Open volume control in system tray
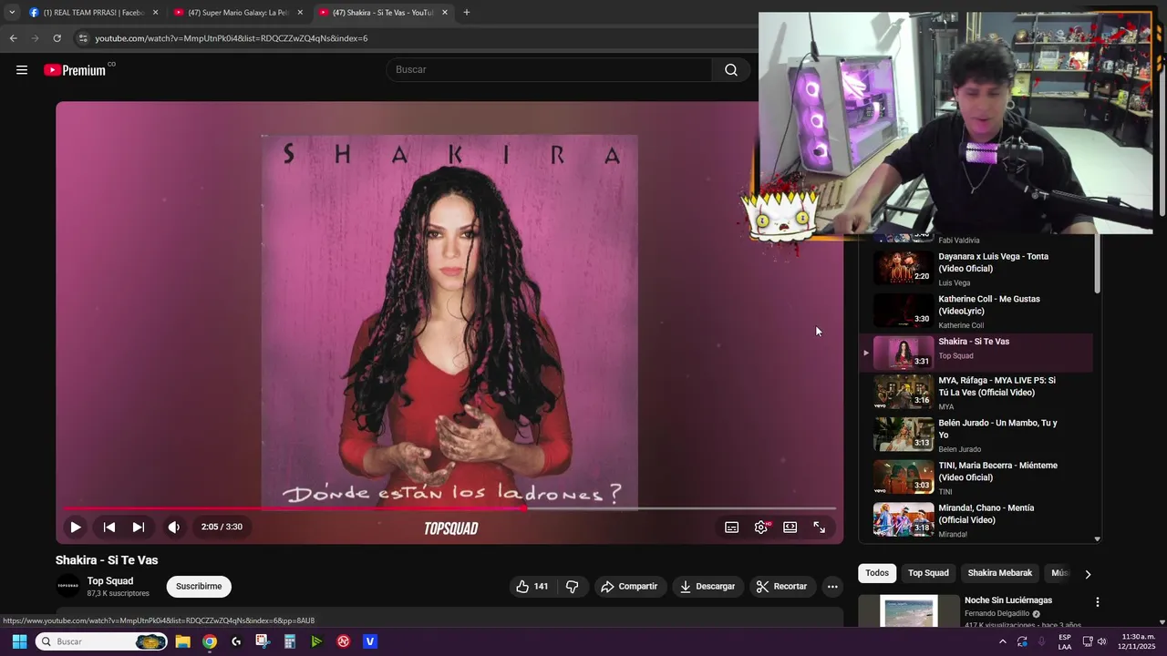Image resolution: width=1167 pixels, height=656 pixels. coord(1101,641)
